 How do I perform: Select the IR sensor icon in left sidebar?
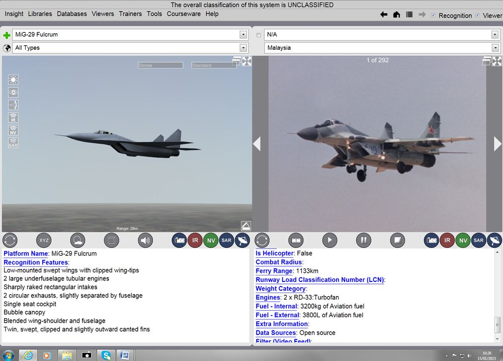[x=13, y=117]
